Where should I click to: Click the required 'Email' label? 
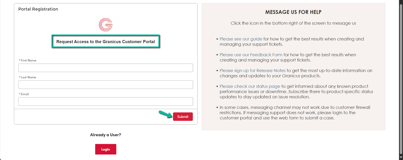(24, 94)
